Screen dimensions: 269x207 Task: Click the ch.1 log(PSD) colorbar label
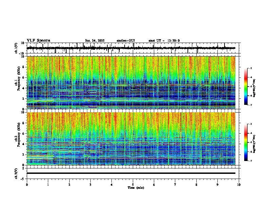tap(254, 88)
